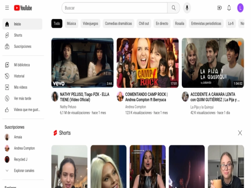The image size is (251, 188).
Task: Click the La Pija y la Quinqui avatar
Action: pyautogui.click(x=185, y=97)
